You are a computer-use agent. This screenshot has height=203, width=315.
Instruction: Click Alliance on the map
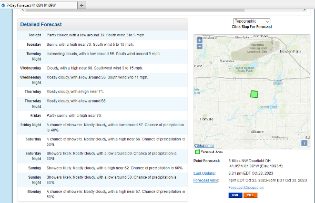click(257, 132)
